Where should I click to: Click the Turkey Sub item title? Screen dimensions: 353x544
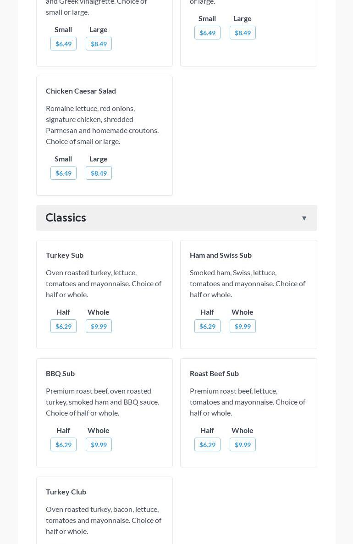[65, 255]
